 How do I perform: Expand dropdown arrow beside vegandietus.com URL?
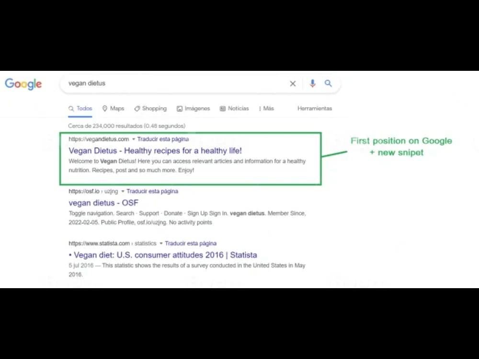pos(134,139)
